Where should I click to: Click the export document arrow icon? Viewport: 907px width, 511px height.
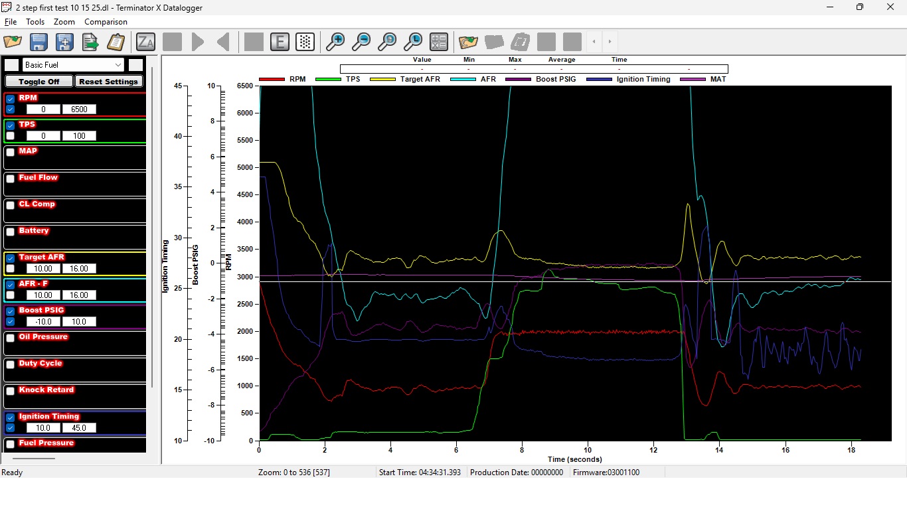90,42
